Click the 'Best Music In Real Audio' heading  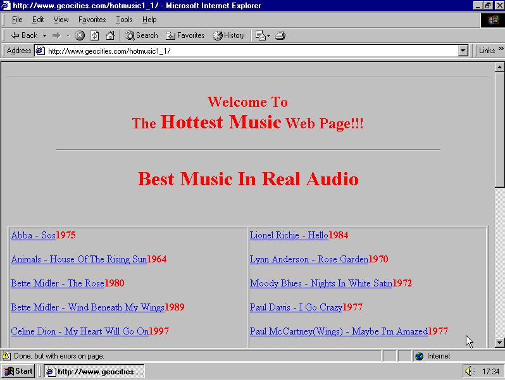(248, 179)
